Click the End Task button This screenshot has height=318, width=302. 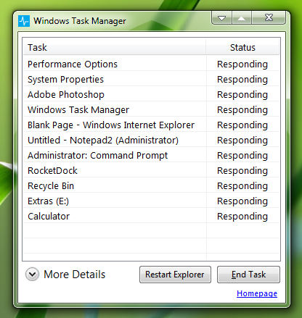point(248,275)
